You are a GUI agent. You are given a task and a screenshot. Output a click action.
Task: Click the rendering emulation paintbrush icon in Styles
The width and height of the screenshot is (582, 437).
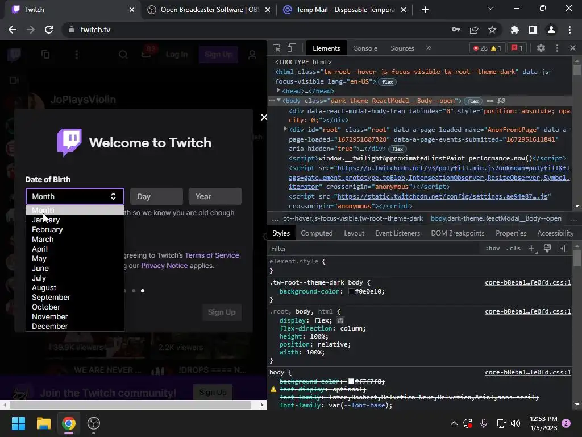click(x=547, y=248)
